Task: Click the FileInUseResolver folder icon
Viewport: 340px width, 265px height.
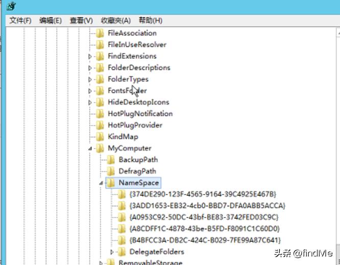Action: pyautogui.click(x=100, y=44)
